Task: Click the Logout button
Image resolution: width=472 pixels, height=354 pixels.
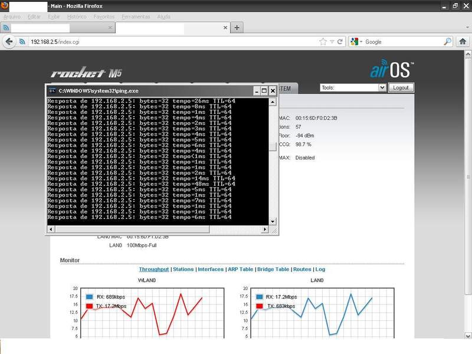Action: pyautogui.click(x=401, y=87)
